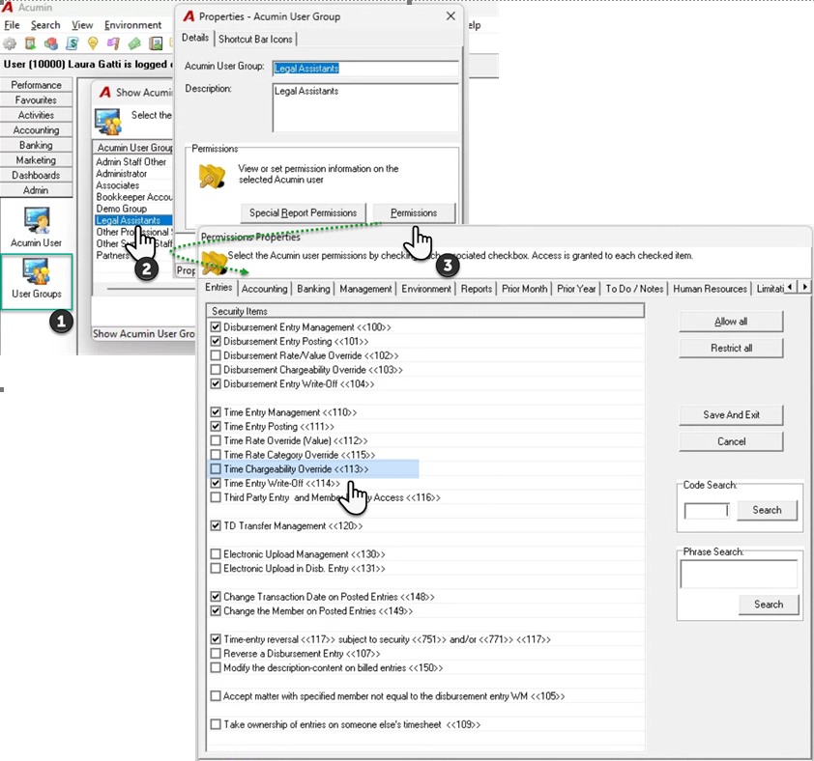The width and height of the screenshot is (814, 761).
Task: Open the Dashboards sidebar section
Action: pos(37,176)
